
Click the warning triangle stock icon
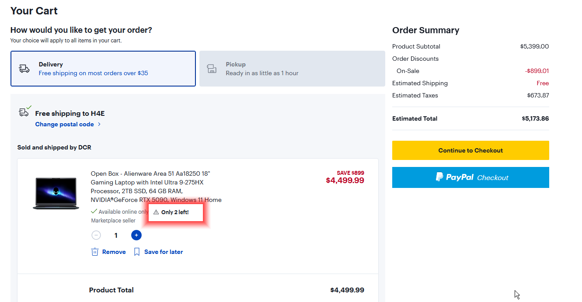[x=156, y=212]
